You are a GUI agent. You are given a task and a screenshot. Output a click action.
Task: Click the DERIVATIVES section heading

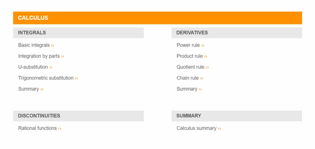pyautogui.click(x=192, y=33)
